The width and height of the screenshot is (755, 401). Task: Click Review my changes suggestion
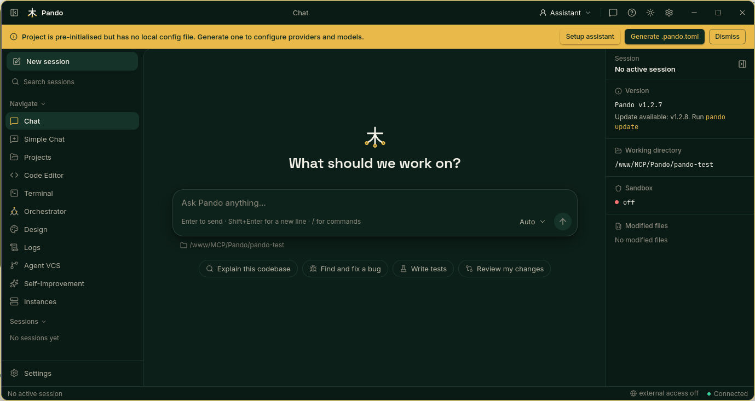pyautogui.click(x=504, y=269)
